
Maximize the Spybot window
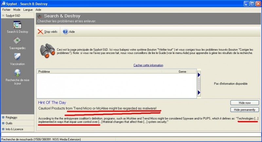[x=252, y=4]
